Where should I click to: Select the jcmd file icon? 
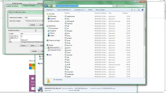pyautogui.click(x=66, y=52)
